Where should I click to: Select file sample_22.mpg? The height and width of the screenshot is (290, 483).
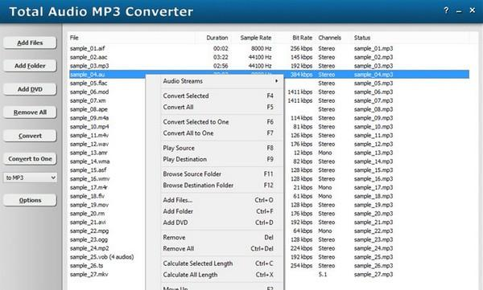click(89, 231)
